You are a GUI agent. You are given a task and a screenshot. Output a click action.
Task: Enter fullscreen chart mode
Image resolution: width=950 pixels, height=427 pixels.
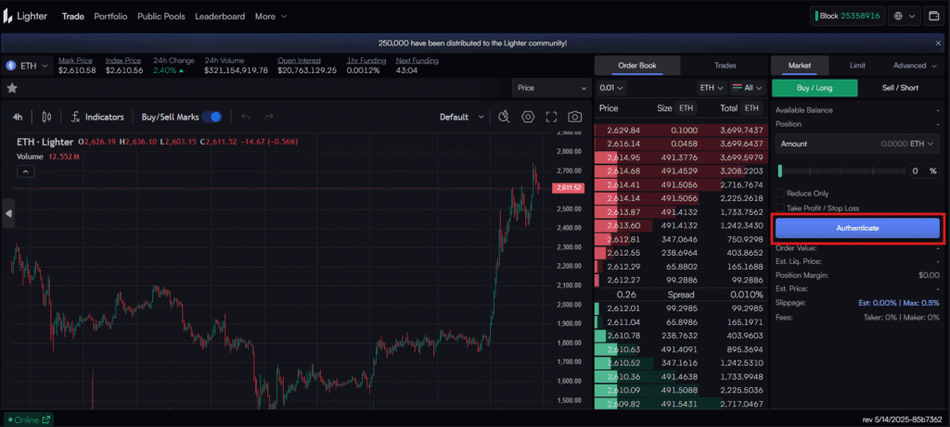551,117
